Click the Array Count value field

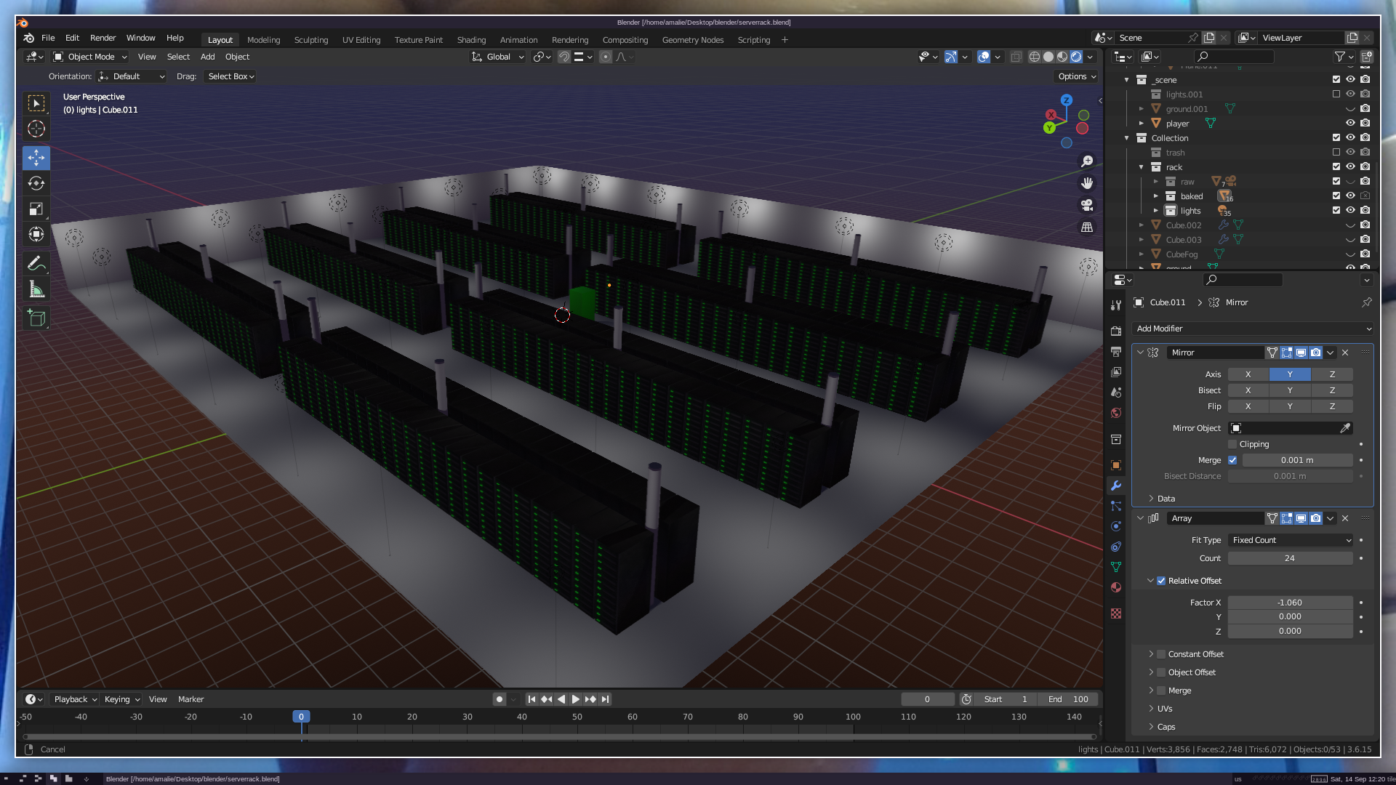tap(1289, 558)
